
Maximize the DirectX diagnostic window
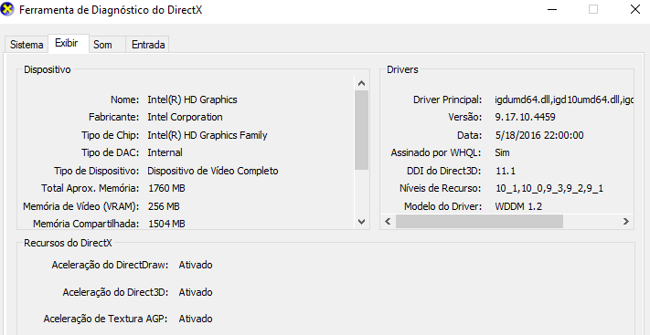point(593,9)
